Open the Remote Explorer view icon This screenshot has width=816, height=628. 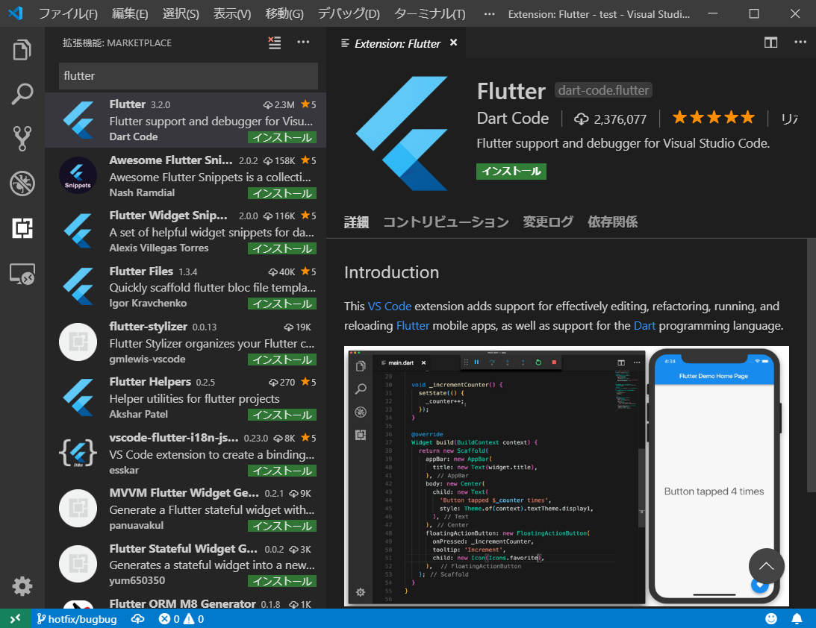[x=22, y=274]
